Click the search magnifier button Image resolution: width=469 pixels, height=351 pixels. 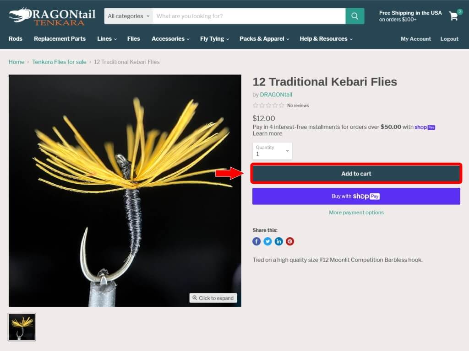click(x=355, y=16)
